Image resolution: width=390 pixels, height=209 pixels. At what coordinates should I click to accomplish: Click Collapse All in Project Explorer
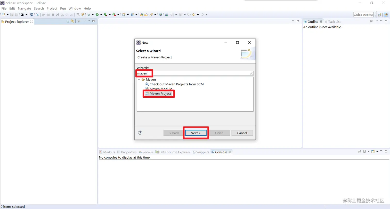pyautogui.click(x=68, y=21)
